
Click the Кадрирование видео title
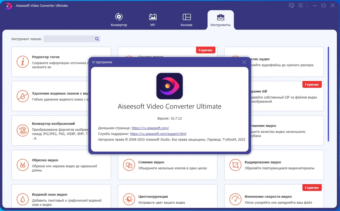click(263, 162)
